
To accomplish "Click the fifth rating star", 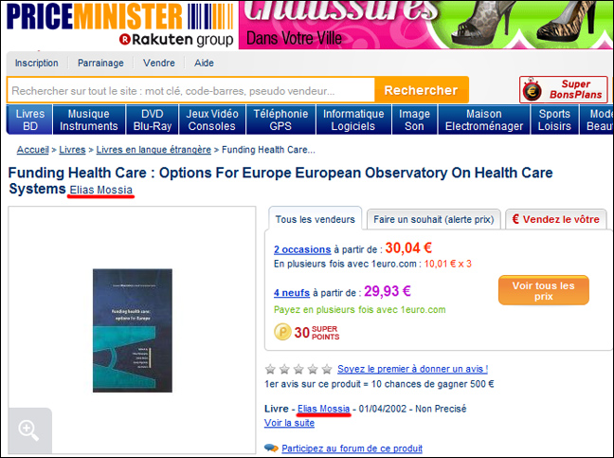I will pyautogui.click(x=327, y=369).
